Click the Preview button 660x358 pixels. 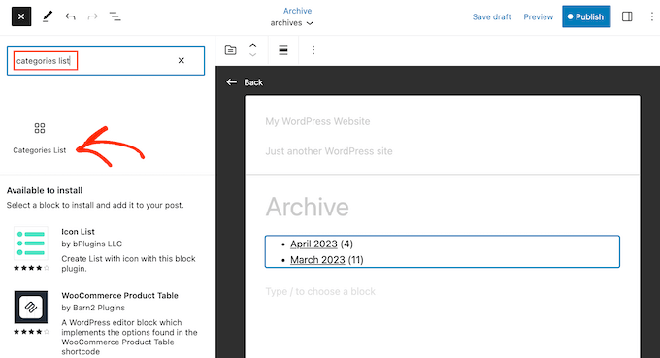point(538,16)
